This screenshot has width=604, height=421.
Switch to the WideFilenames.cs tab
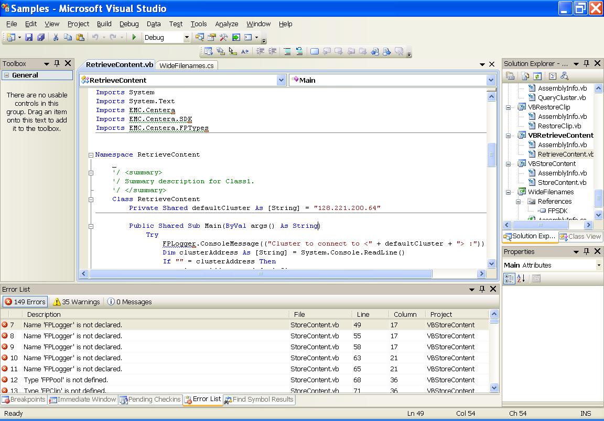187,65
